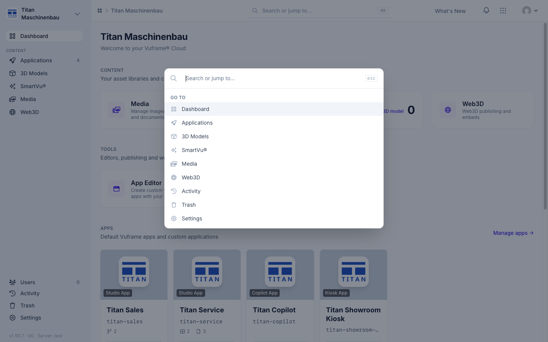Click history icon beside Activity in palette

coord(174,191)
